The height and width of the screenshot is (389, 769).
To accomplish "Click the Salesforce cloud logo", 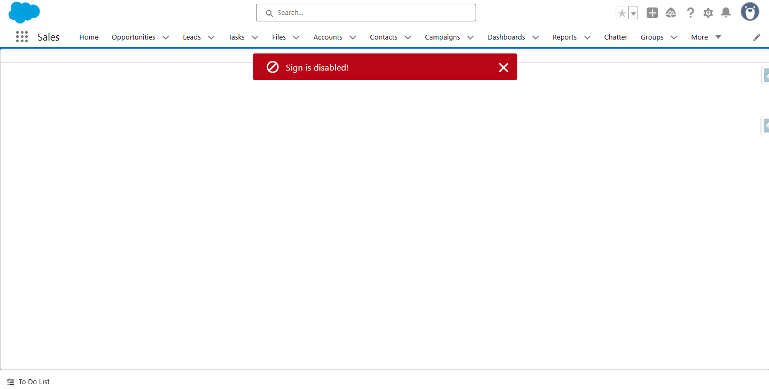I will tap(24, 12).
